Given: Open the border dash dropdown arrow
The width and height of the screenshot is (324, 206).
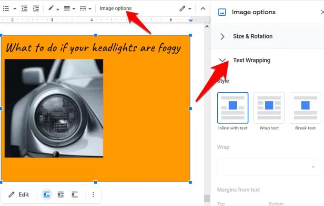Looking at the screenshot, I should pos(90,9).
